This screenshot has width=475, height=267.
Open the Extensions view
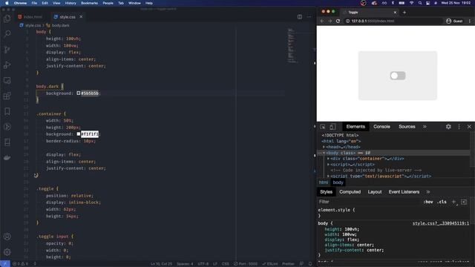(x=7, y=96)
